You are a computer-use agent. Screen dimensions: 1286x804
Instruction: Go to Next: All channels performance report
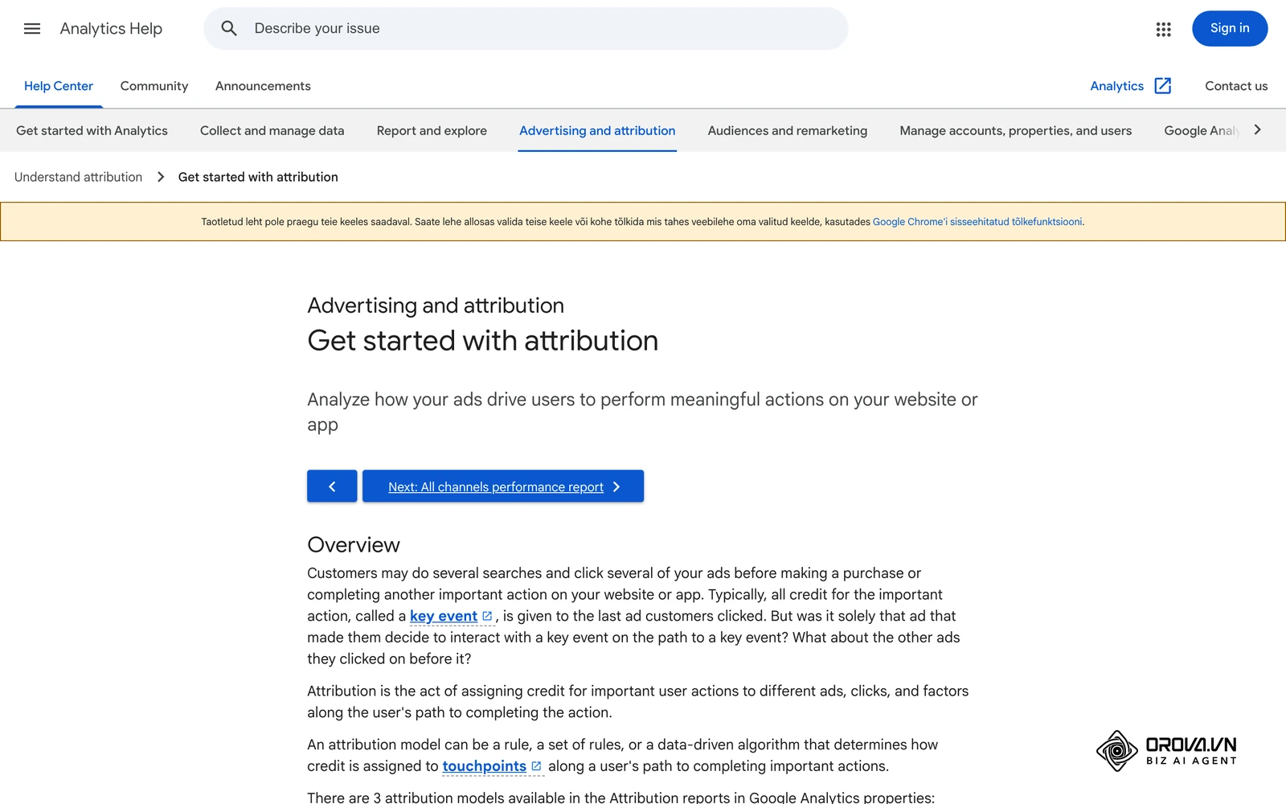tap(503, 486)
